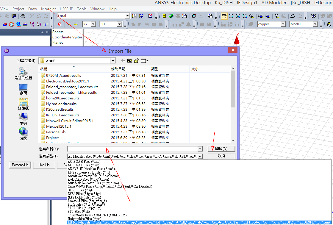Open the 3D mode dropdown
Image resolution: width=333 pixels, height=225 pixels.
(120, 24)
